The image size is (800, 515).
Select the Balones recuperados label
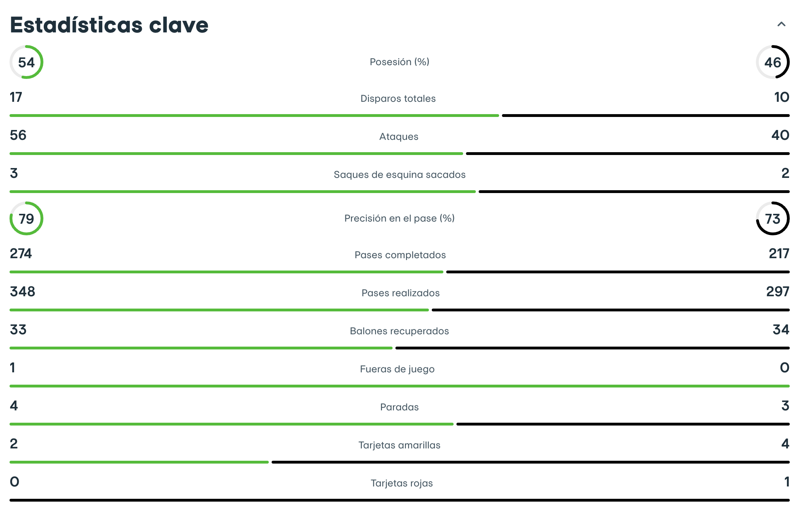point(399,331)
